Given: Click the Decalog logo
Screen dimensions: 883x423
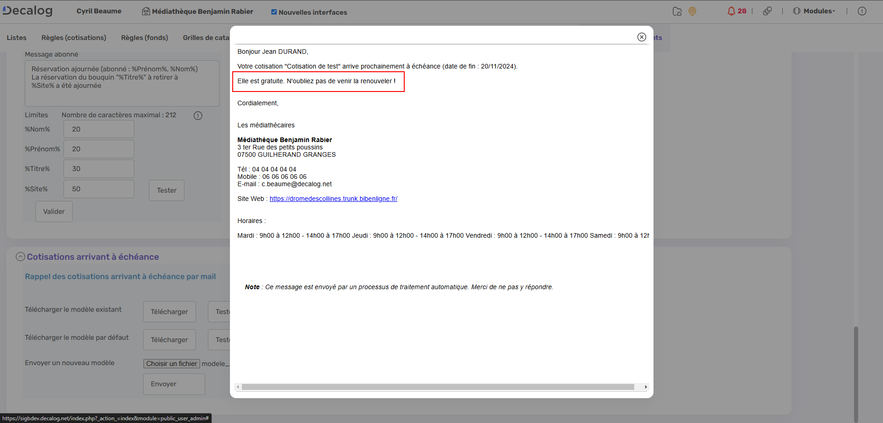Looking at the screenshot, I should pyautogui.click(x=27, y=11).
